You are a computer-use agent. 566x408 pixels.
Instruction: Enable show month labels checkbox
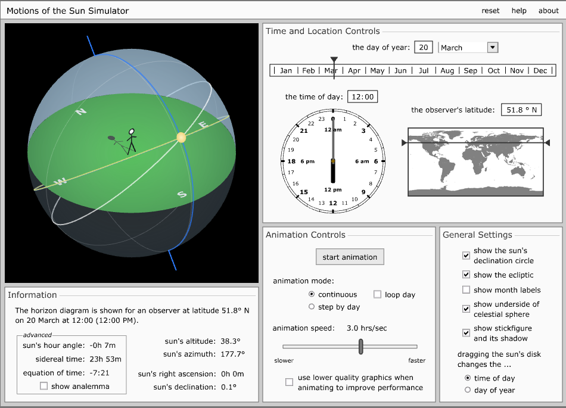pos(466,289)
